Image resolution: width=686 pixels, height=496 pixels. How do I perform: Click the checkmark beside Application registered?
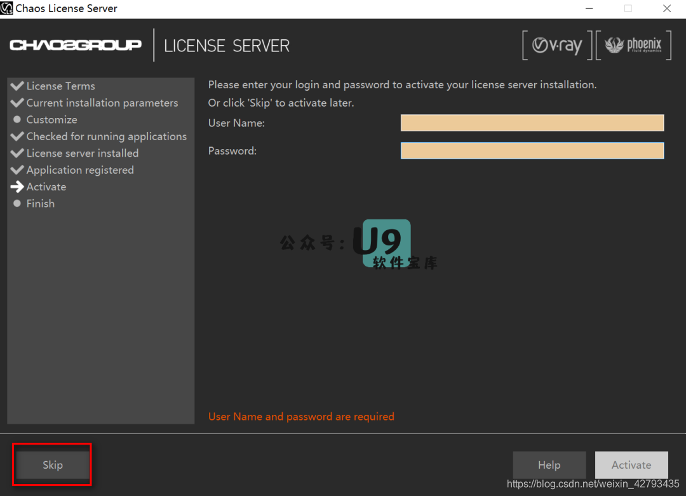[x=17, y=169]
